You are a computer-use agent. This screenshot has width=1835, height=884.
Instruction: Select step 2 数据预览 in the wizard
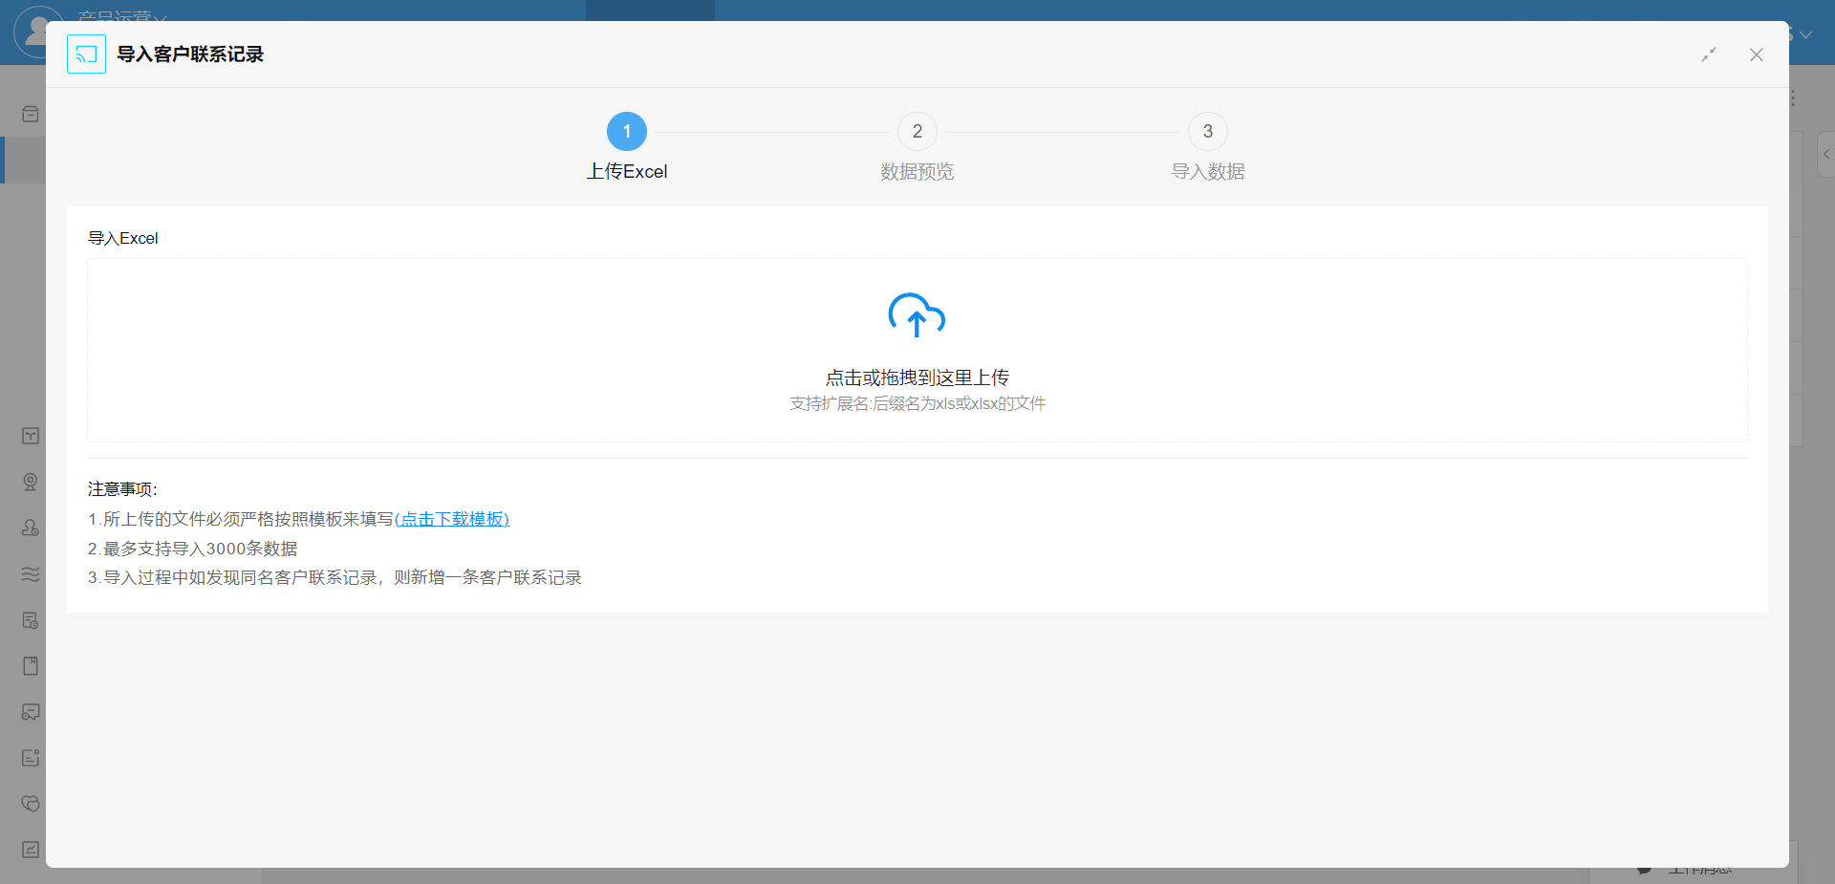coord(917,132)
